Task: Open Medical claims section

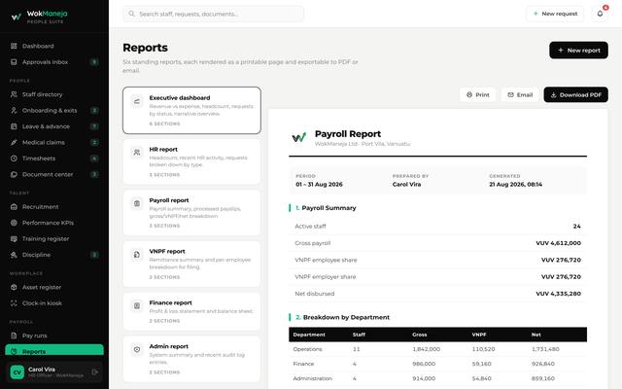Action: pyautogui.click(x=54, y=143)
